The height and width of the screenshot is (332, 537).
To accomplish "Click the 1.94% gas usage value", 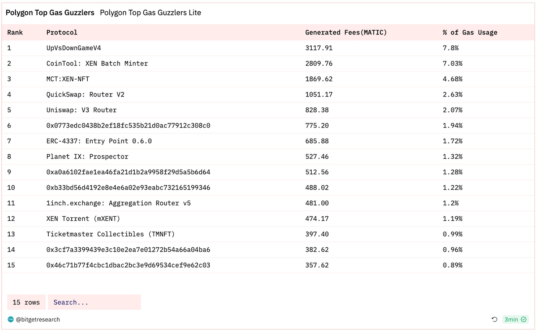I will point(453,125).
